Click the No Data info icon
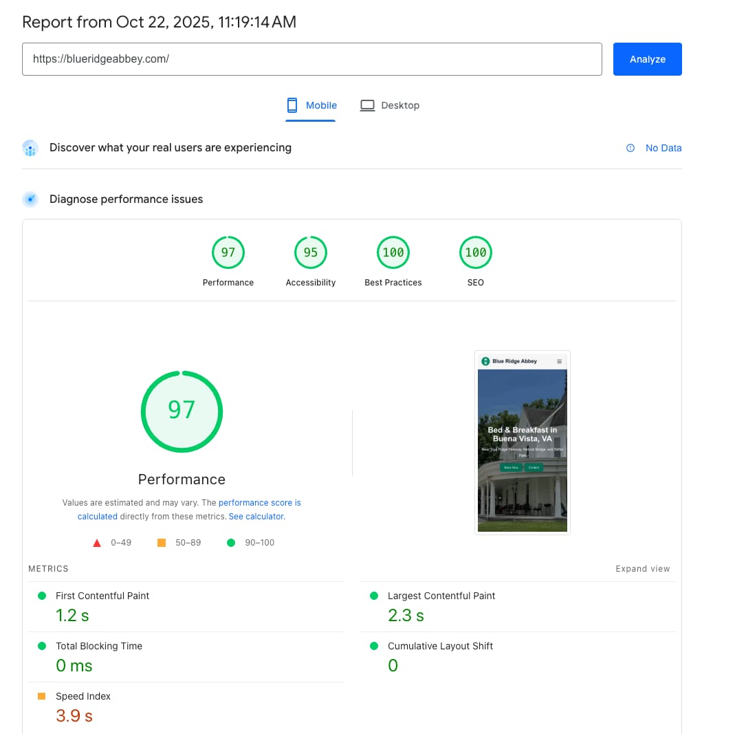 click(630, 148)
